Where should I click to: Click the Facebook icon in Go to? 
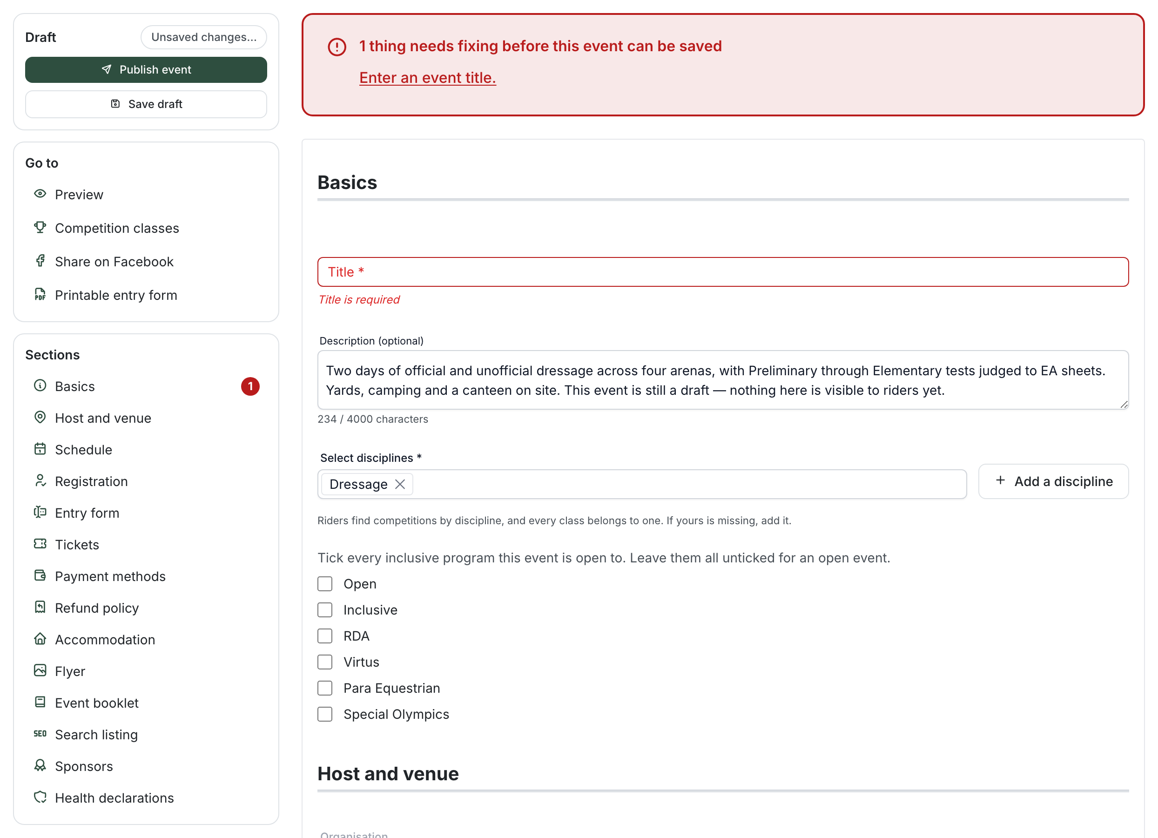(x=40, y=261)
